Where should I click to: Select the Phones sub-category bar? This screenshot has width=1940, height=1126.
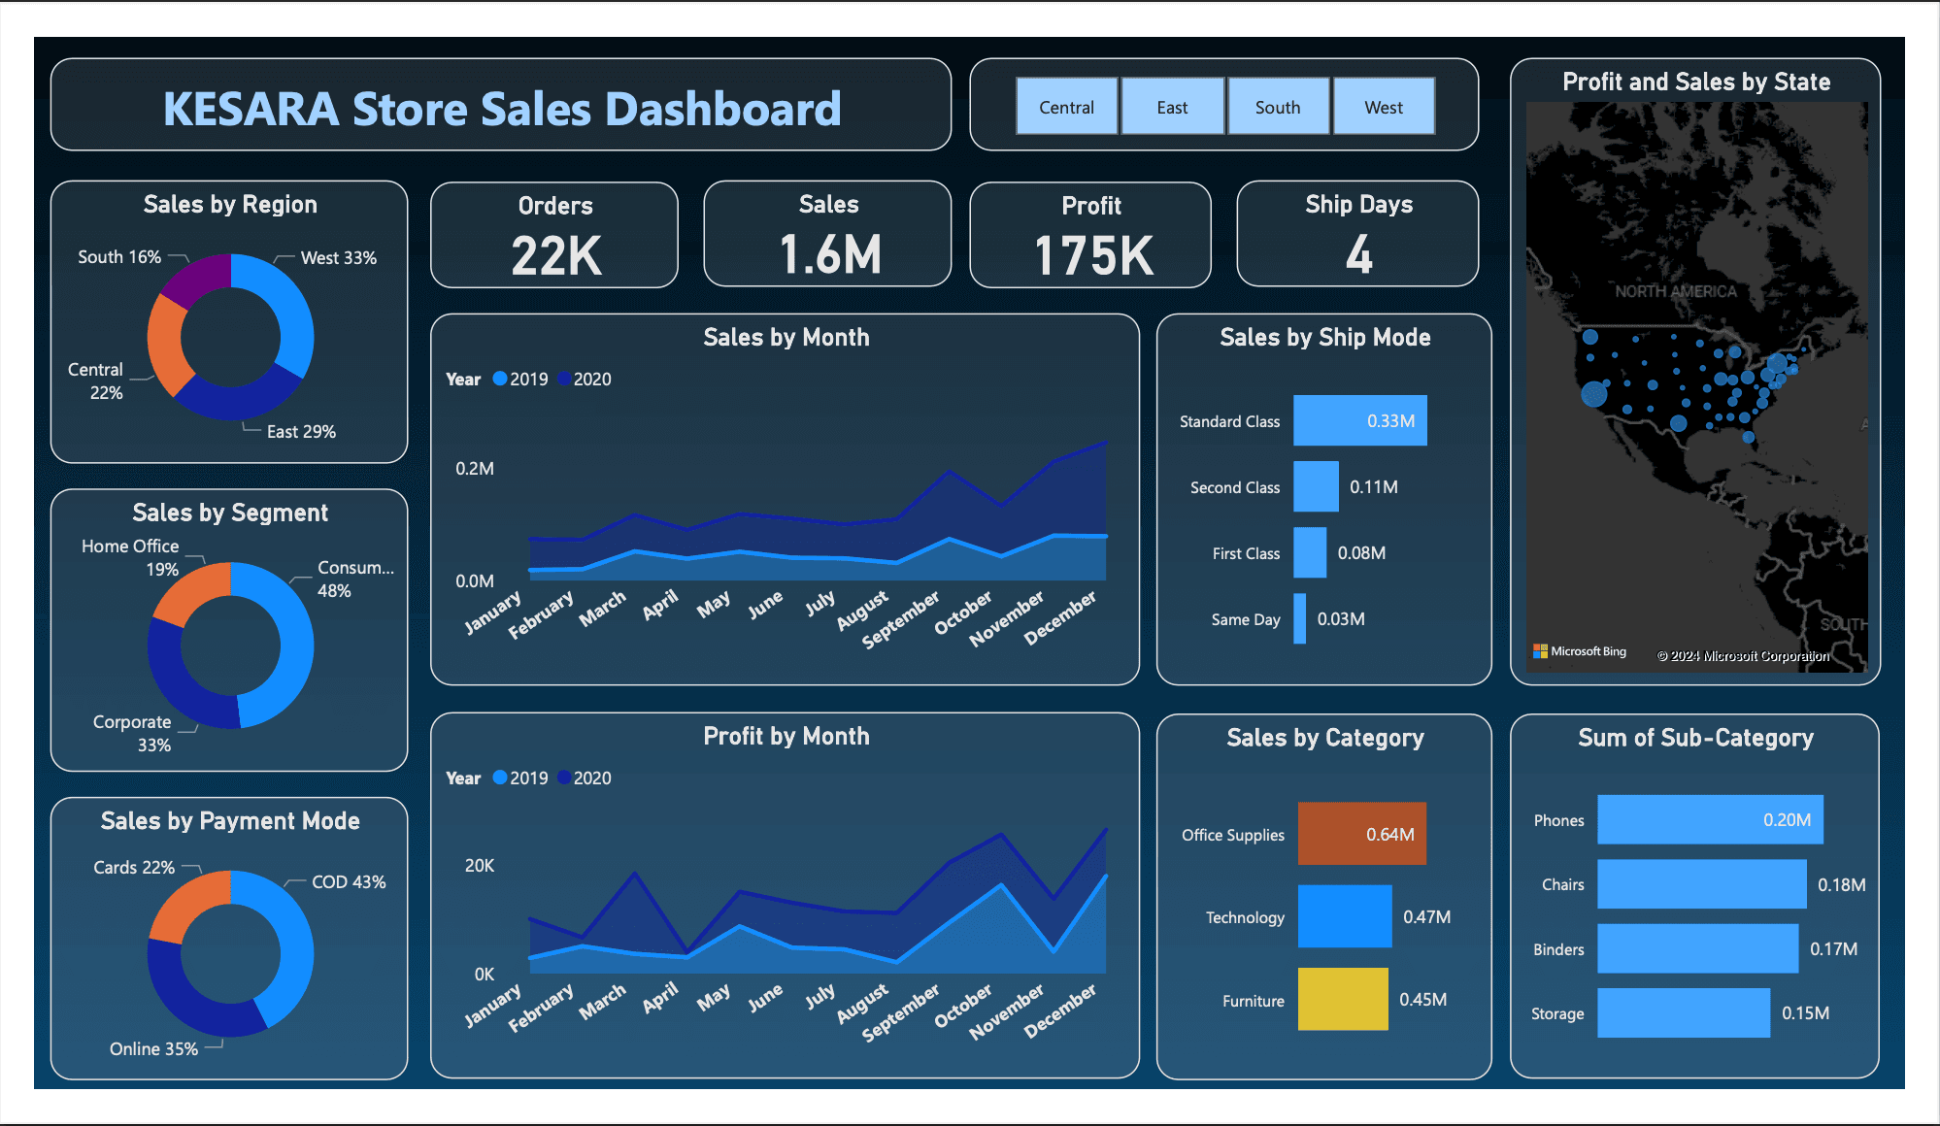1709,819
